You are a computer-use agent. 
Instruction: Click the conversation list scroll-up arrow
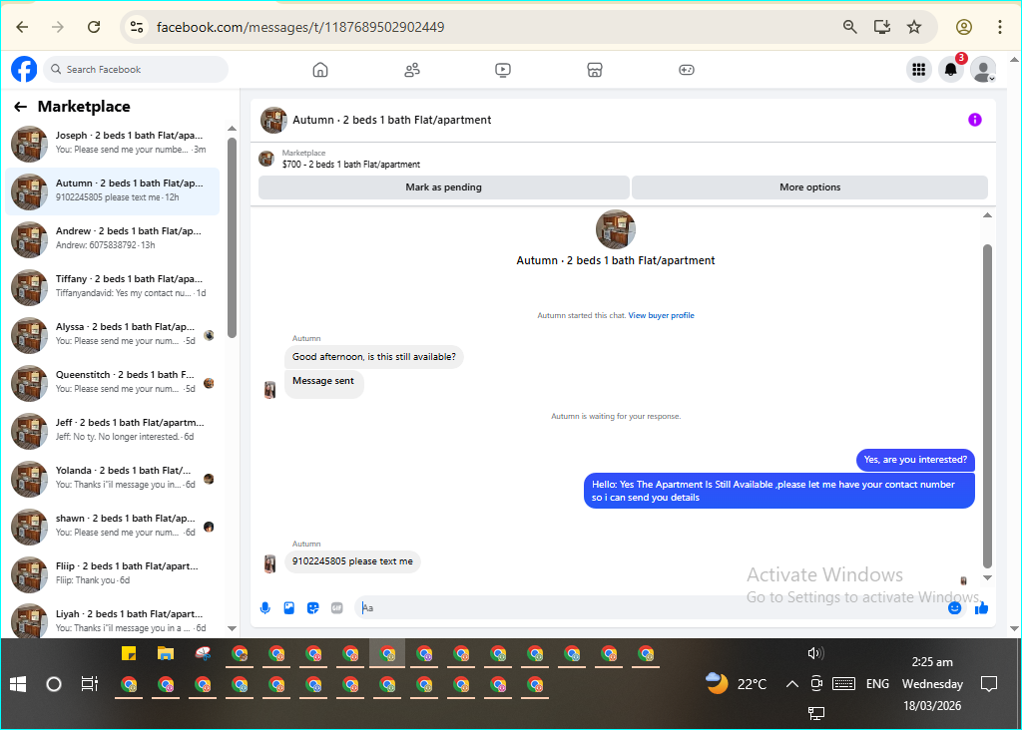232,129
